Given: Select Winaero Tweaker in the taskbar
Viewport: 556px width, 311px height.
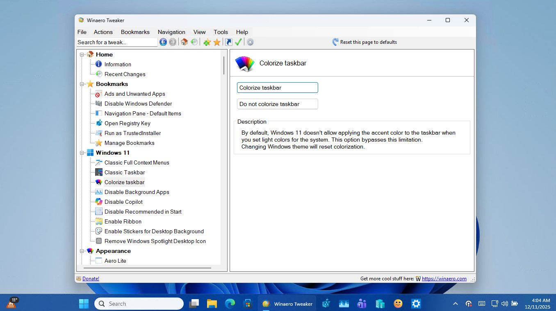Looking at the screenshot, I should [x=287, y=304].
